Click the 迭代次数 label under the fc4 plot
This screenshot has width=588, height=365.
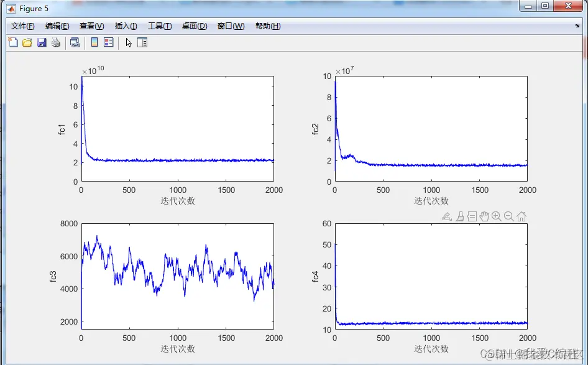point(431,349)
